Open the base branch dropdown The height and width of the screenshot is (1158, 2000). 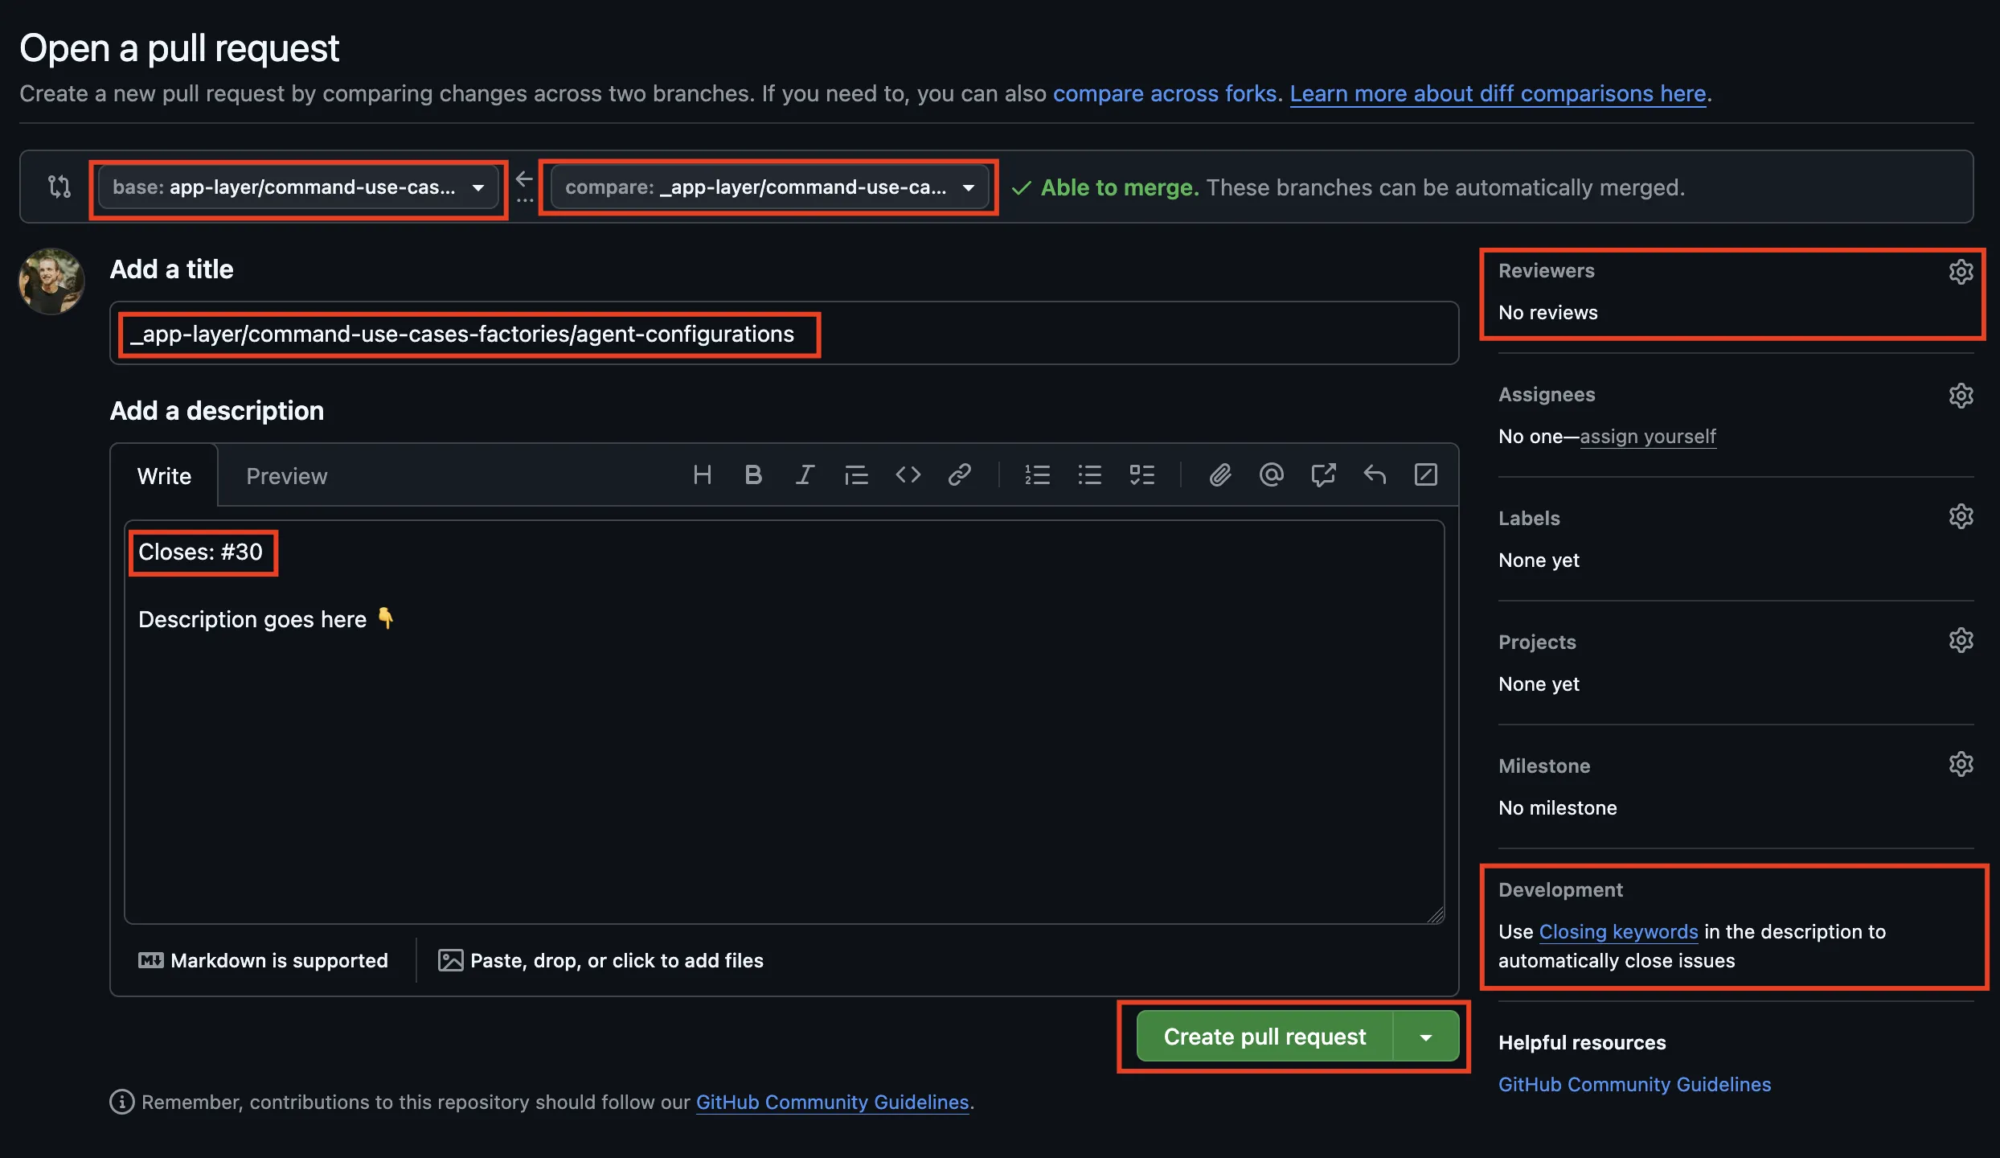(x=298, y=187)
